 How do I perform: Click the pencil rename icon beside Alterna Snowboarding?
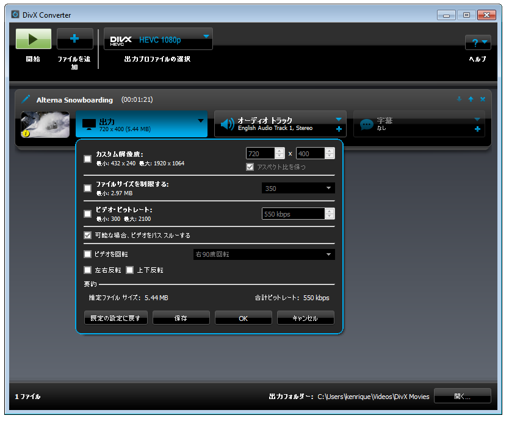click(x=26, y=99)
